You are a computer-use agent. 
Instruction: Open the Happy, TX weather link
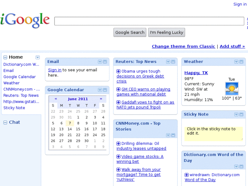(196, 73)
